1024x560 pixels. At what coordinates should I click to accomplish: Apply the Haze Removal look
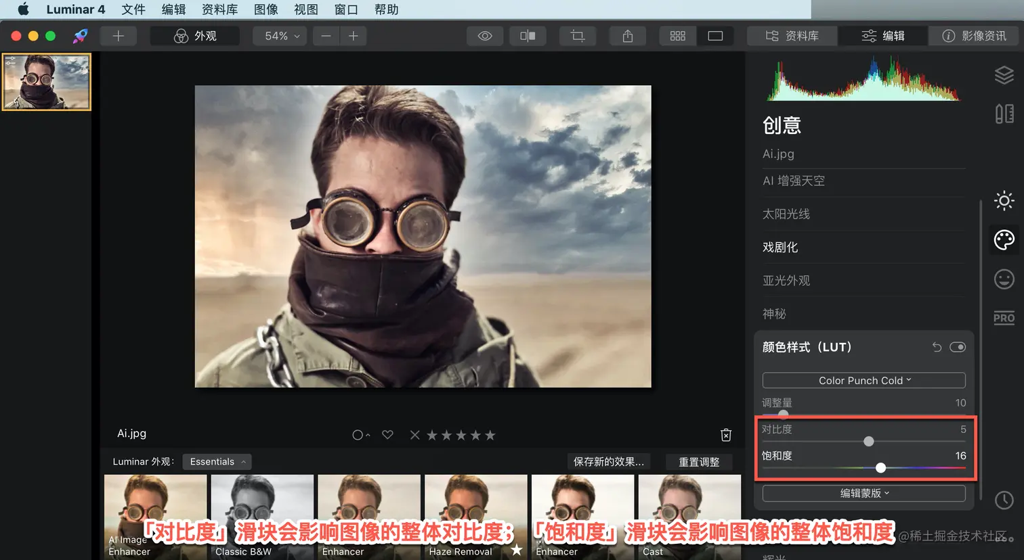[475, 517]
